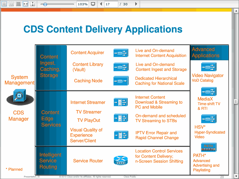Click the Content Ingest, Caching, Storage label
The width and height of the screenshot is (239, 179).
[50, 66]
